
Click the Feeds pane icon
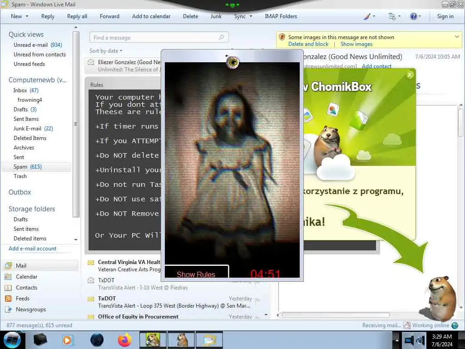8,299
